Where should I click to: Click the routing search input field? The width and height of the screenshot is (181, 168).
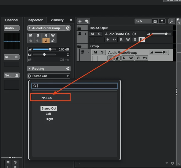75,86
